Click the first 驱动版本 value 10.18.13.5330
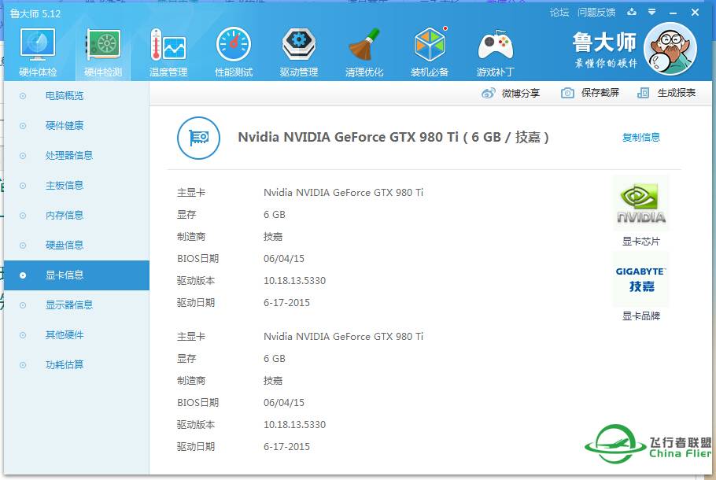716x480 pixels. (x=294, y=281)
